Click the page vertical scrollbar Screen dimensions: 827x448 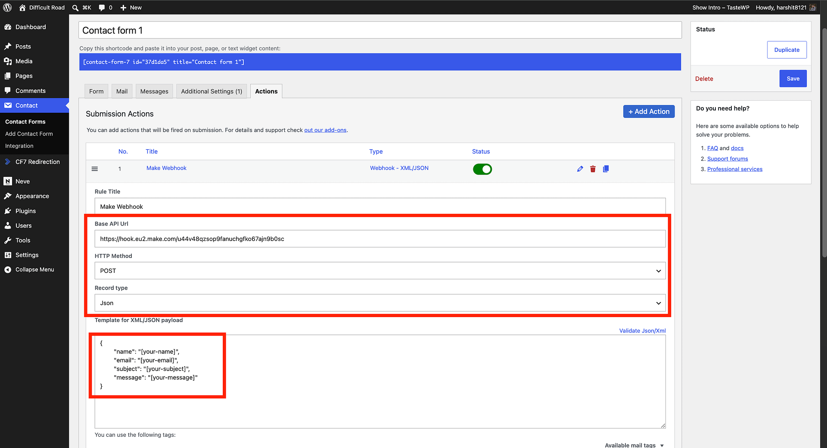coord(824,142)
